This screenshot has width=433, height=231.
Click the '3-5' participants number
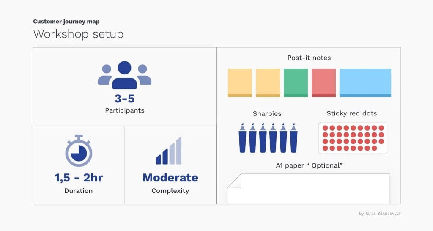124,99
